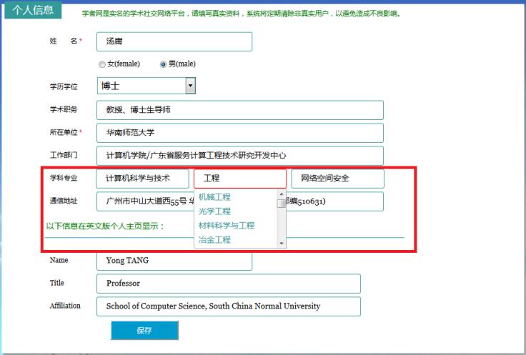Pick 冶金工程 in the suggestion list
526x355 pixels.
coord(214,240)
